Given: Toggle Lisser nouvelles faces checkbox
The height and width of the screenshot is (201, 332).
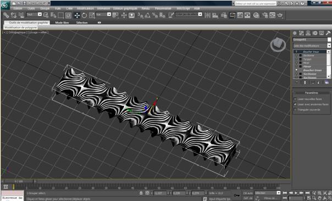Looking at the screenshot, I should point(295,99).
